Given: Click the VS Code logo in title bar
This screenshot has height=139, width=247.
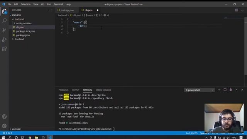Looking at the screenshot, I should [x=3, y=4].
